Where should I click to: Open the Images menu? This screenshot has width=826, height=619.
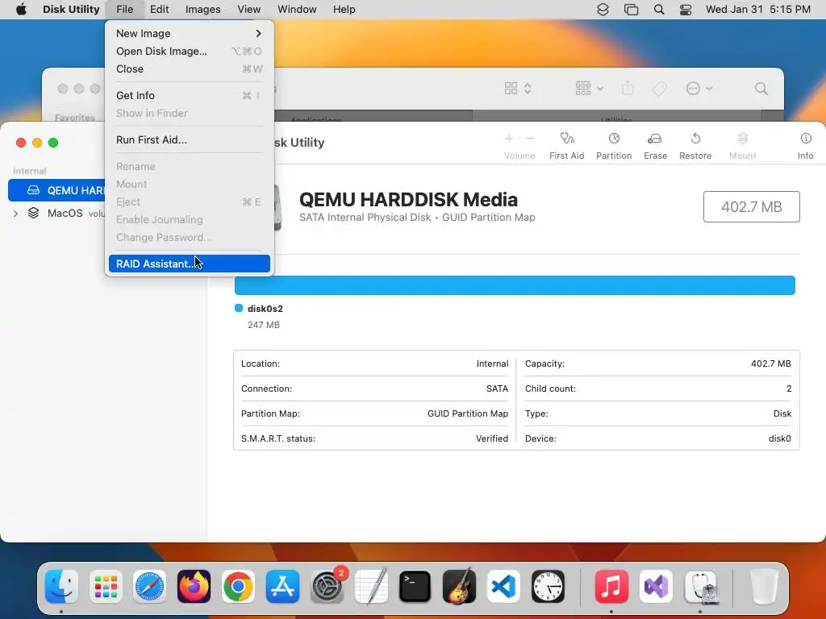202,10
